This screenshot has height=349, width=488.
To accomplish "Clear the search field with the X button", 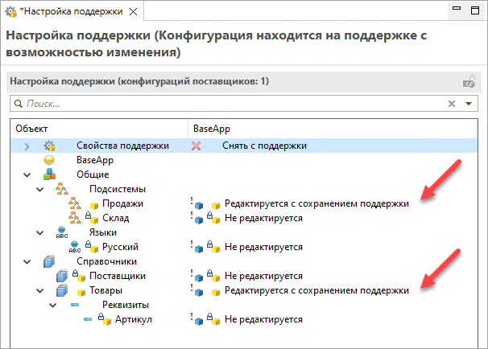I will click(452, 104).
